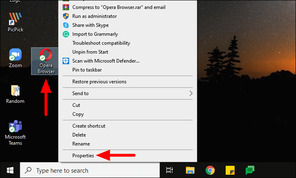The height and width of the screenshot is (178, 296).
Task: Expand the Send to submenu arrow
Action: tap(191, 93)
